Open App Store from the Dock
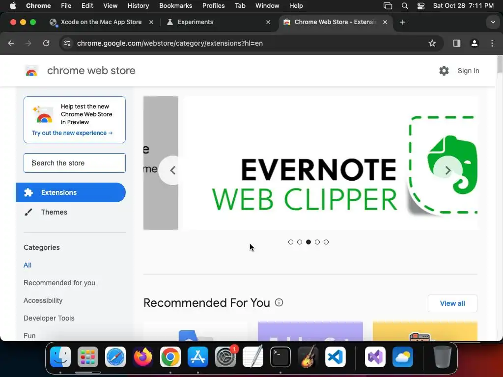Screen dimensions: 503x377 point(198,357)
